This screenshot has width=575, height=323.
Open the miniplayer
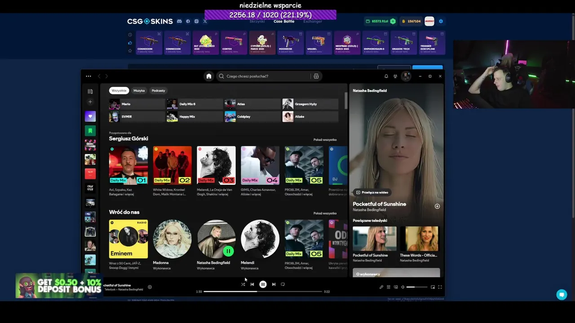[x=433, y=287]
